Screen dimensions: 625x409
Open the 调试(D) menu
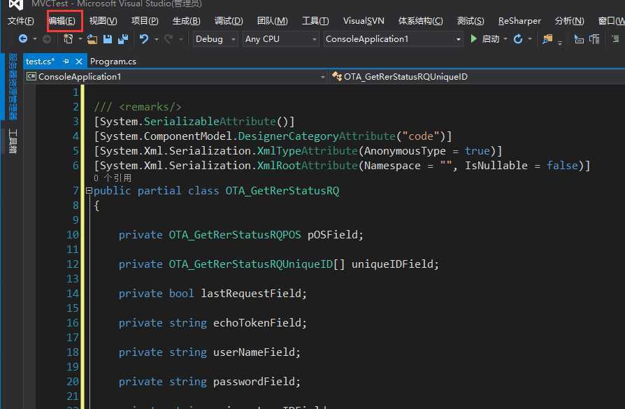tap(229, 21)
